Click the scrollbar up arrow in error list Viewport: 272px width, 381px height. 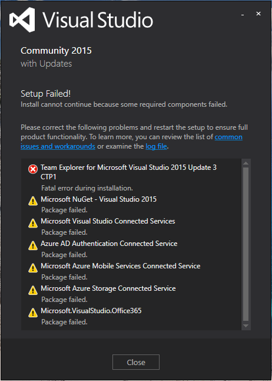pyautogui.click(x=246, y=163)
